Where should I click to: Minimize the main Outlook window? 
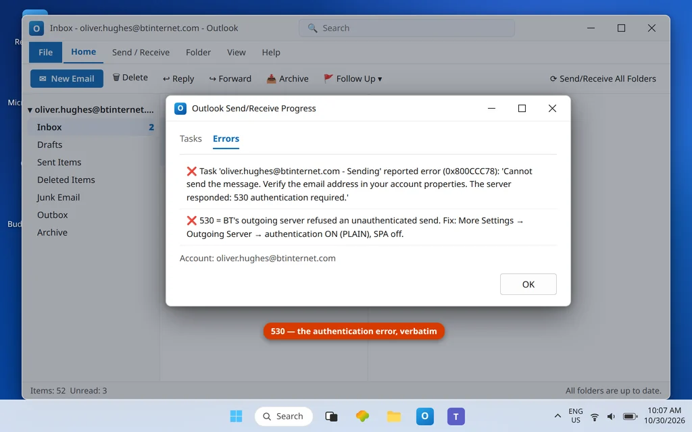tap(591, 28)
